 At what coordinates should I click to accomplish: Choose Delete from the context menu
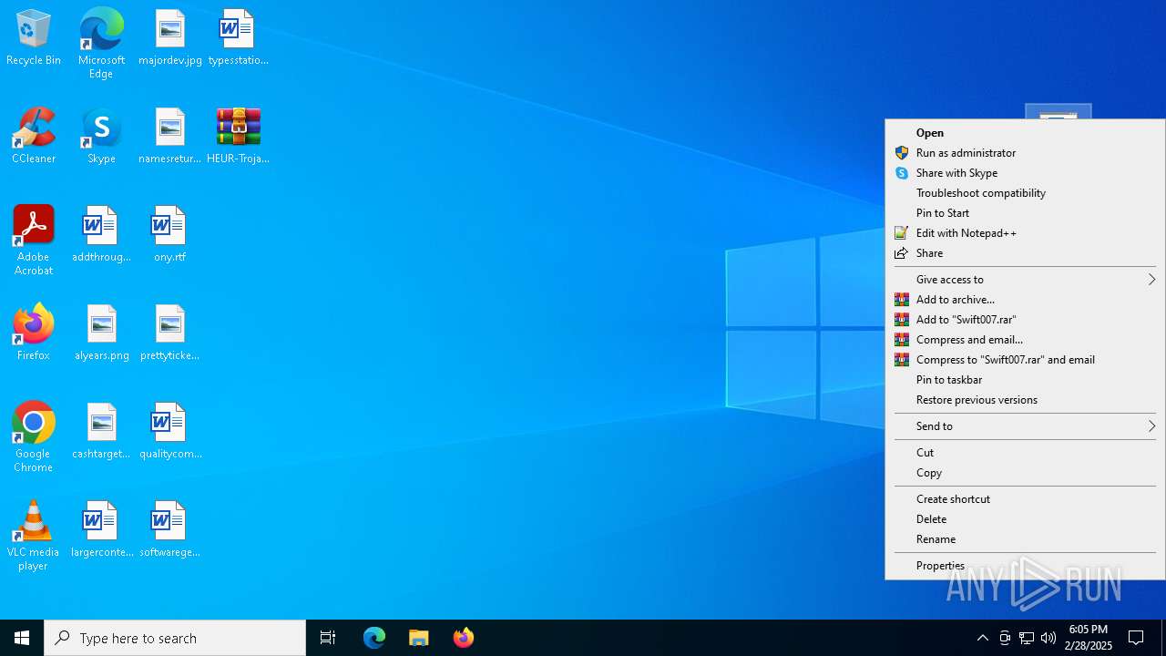click(1025, 519)
